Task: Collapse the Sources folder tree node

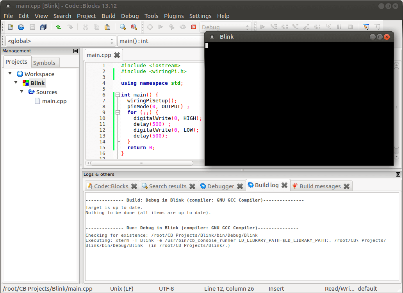Action: (x=22, y=92)
